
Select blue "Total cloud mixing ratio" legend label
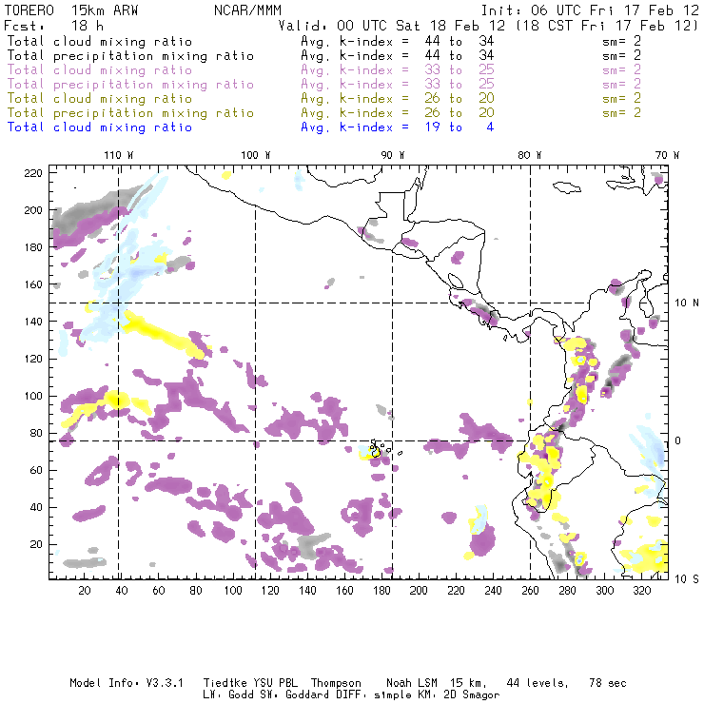[x=100, y=127]
